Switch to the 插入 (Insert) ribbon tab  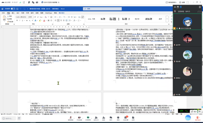pos(13,13)
